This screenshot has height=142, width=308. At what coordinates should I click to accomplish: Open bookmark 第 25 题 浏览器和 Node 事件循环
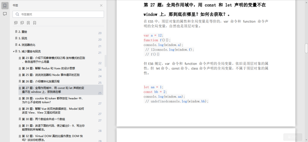coord(51,75)
